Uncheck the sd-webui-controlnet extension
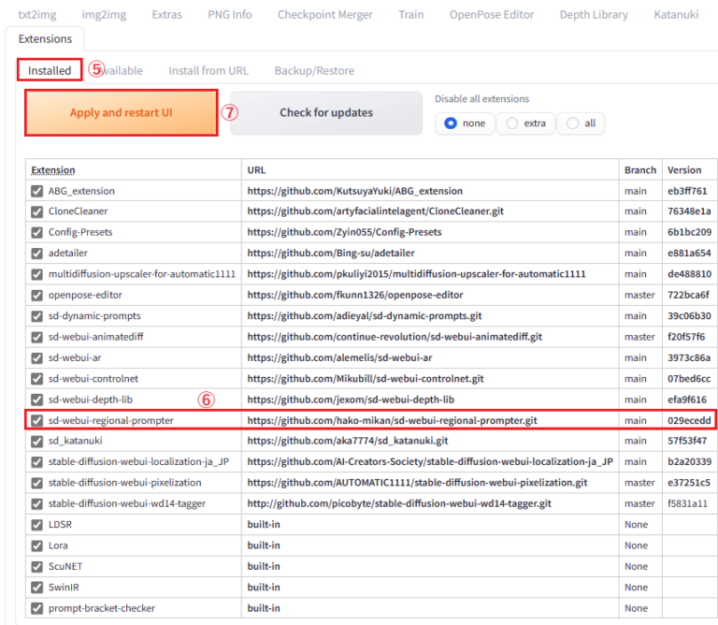 pos(36,379)
